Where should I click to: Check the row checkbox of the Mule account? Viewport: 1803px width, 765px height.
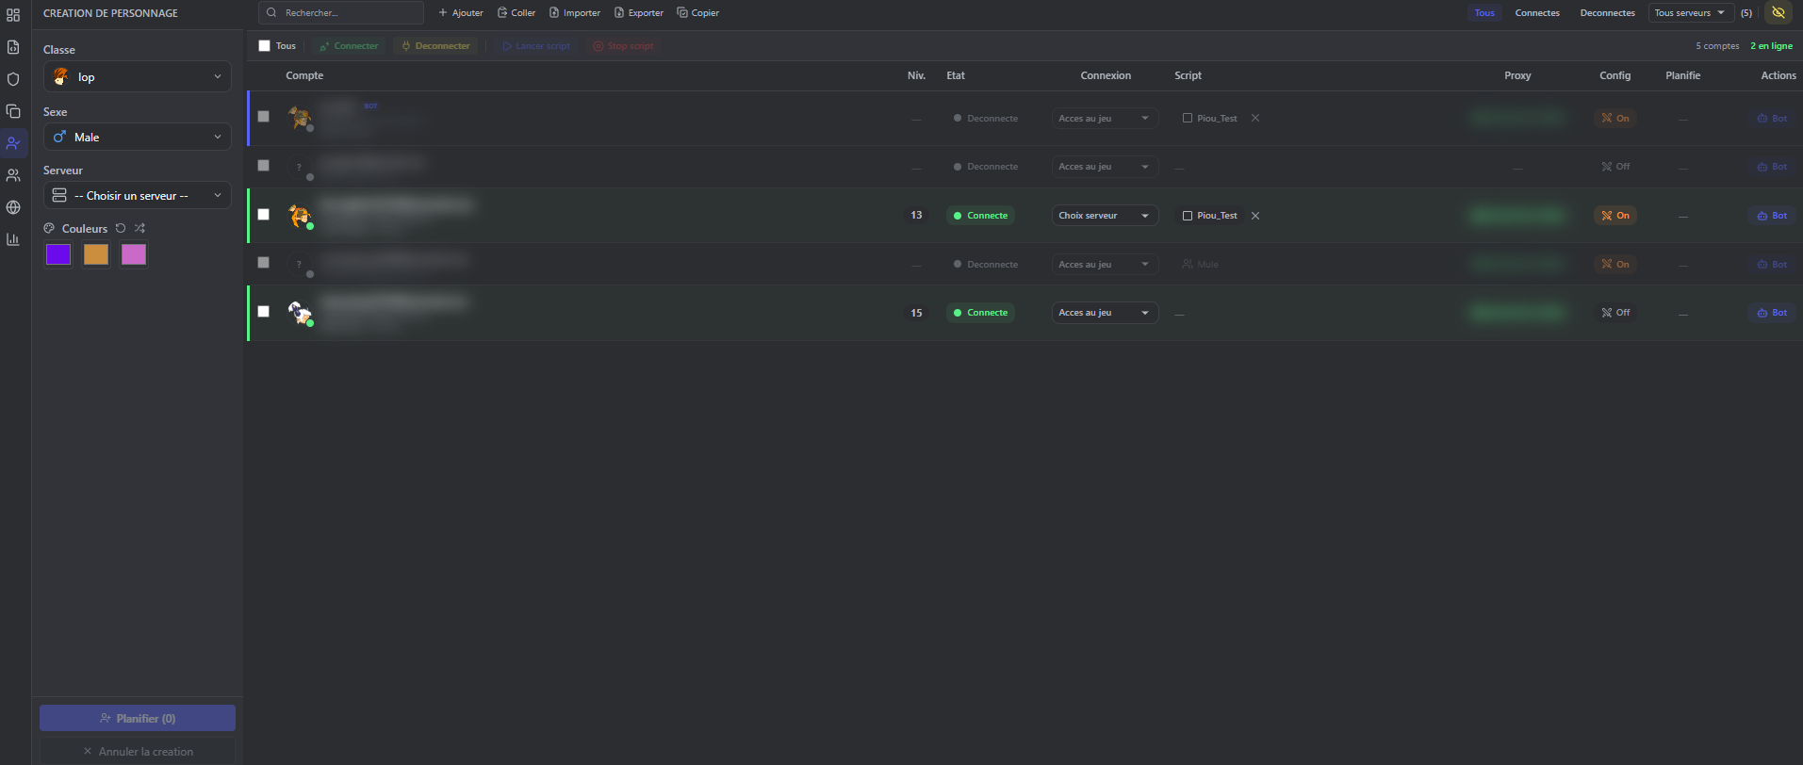[x=264, y=263]
